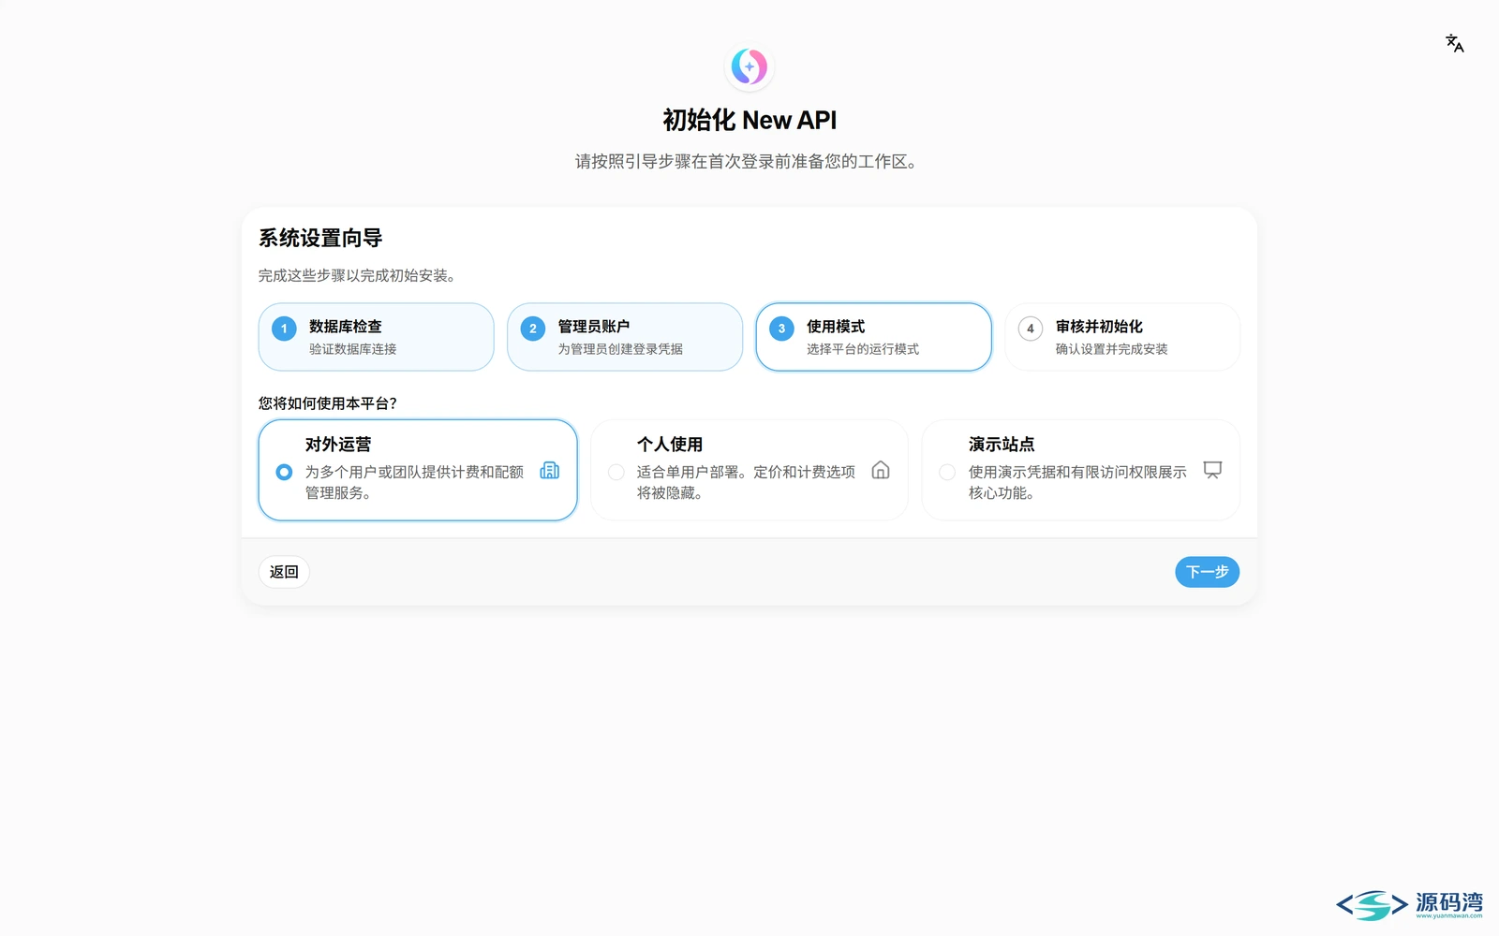Screen dimensions: 1499x936
Task: Click the presentation icon in 演示站点 card
Action: coord(1212,470)
